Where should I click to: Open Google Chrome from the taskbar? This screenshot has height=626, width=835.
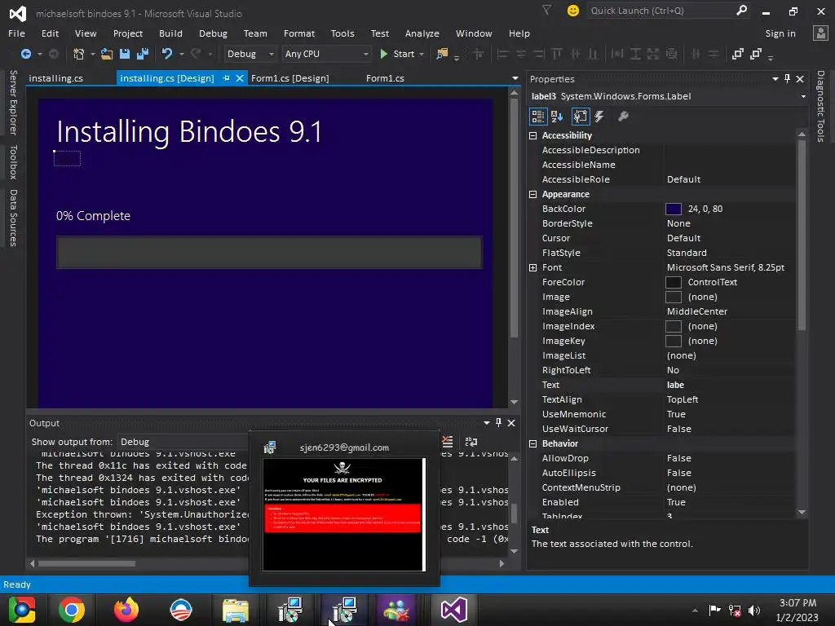[x=72, y=610]
